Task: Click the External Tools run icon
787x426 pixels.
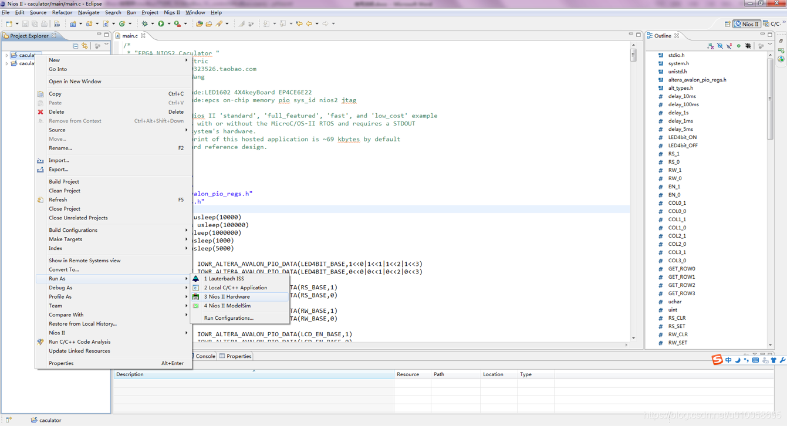Action: pyautogui.click(x=178, y=24)
